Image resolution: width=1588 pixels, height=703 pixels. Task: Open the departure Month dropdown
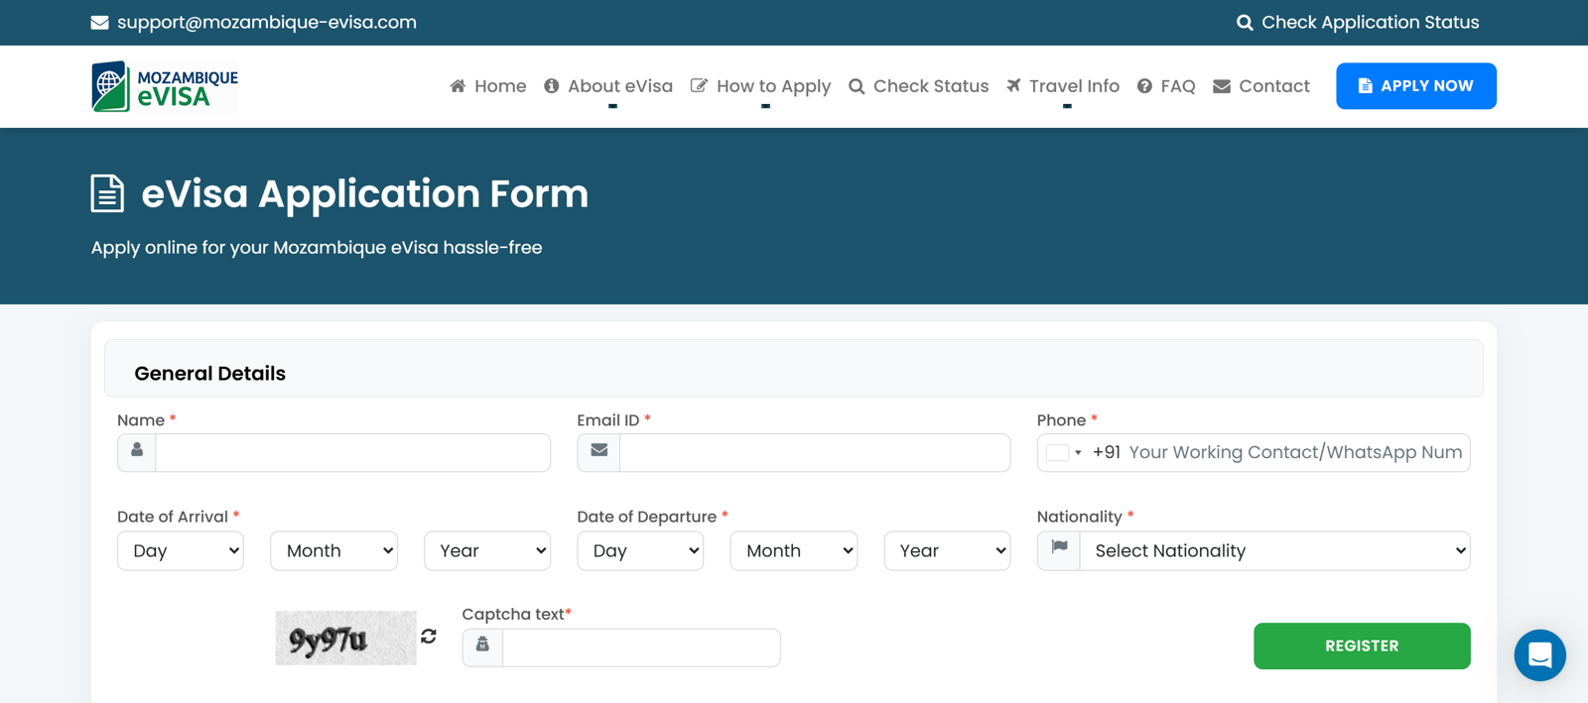click(793, 551)
